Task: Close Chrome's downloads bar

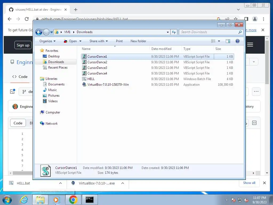Action: point(264,183)
